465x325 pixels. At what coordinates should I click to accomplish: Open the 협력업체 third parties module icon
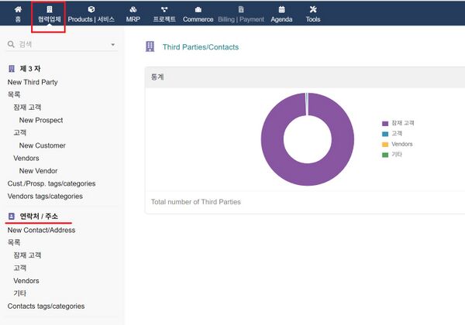coord(49,9)
